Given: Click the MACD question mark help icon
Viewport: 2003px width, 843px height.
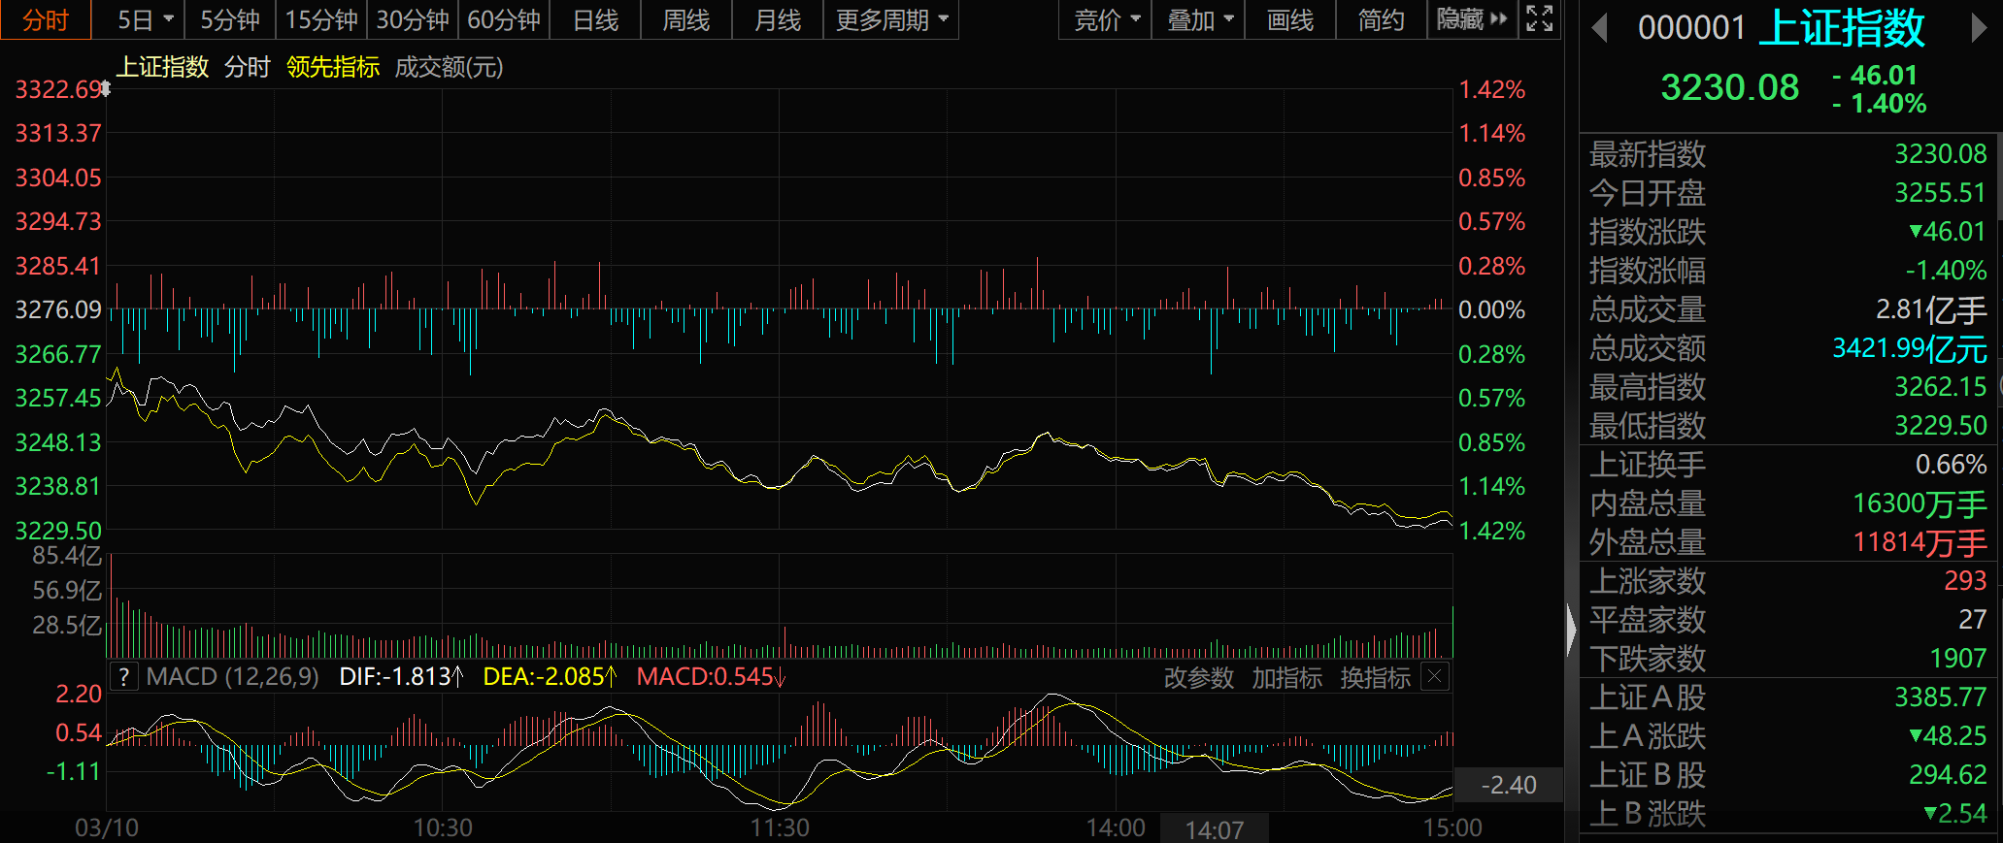Looking at the screenshot, I should pos(123,677).
